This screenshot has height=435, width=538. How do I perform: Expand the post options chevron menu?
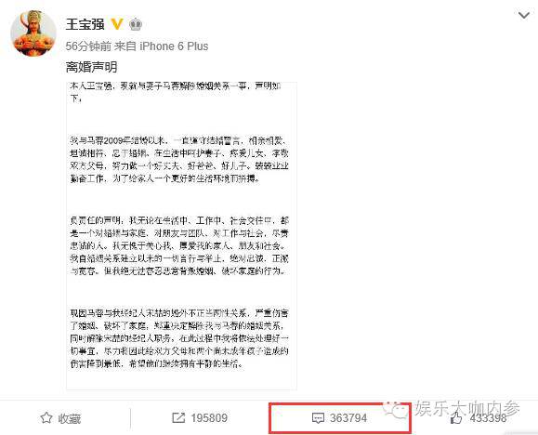523,15
